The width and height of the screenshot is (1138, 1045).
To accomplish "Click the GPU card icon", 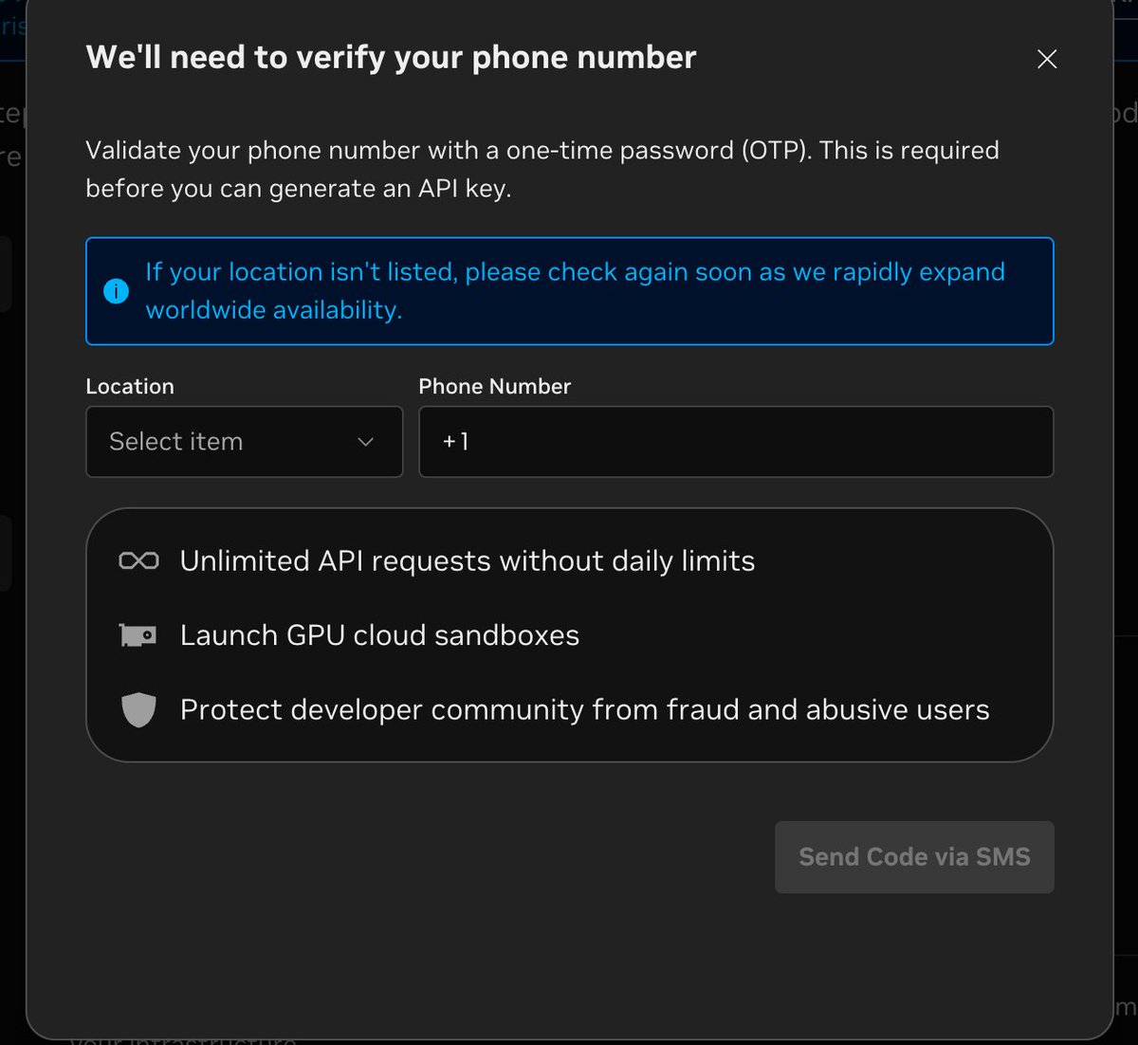I will tap(138, 635).
